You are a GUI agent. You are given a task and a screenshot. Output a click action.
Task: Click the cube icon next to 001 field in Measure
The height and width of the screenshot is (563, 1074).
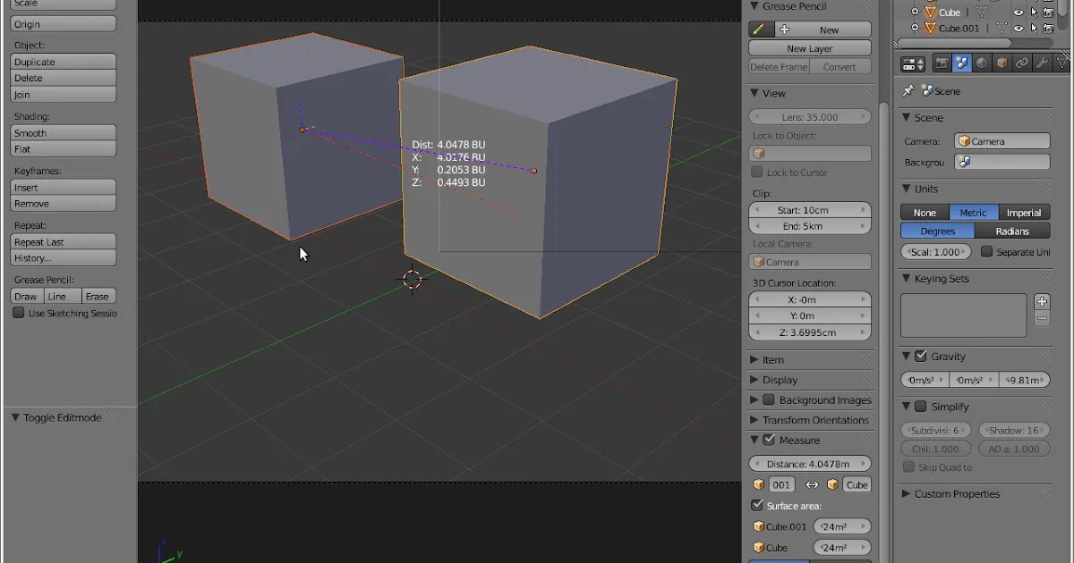pyautogui.click(x=758, y=484)
